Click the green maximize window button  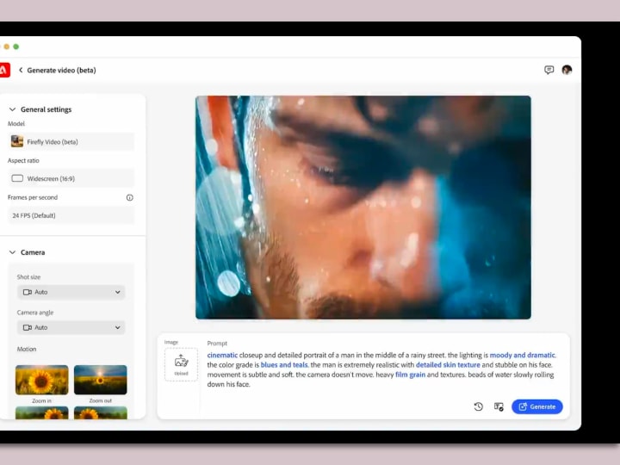[x=15, y=46]
